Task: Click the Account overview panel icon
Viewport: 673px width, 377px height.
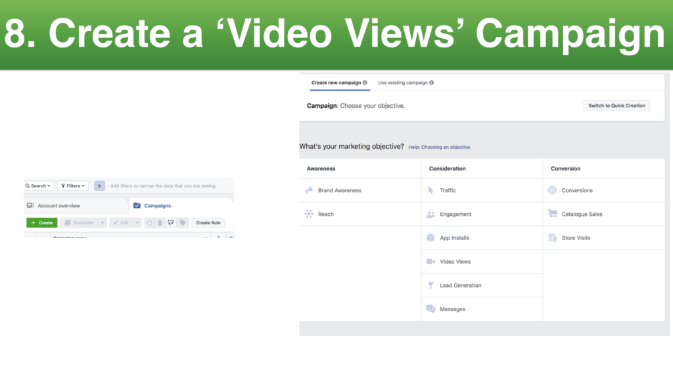Action: 30,205
